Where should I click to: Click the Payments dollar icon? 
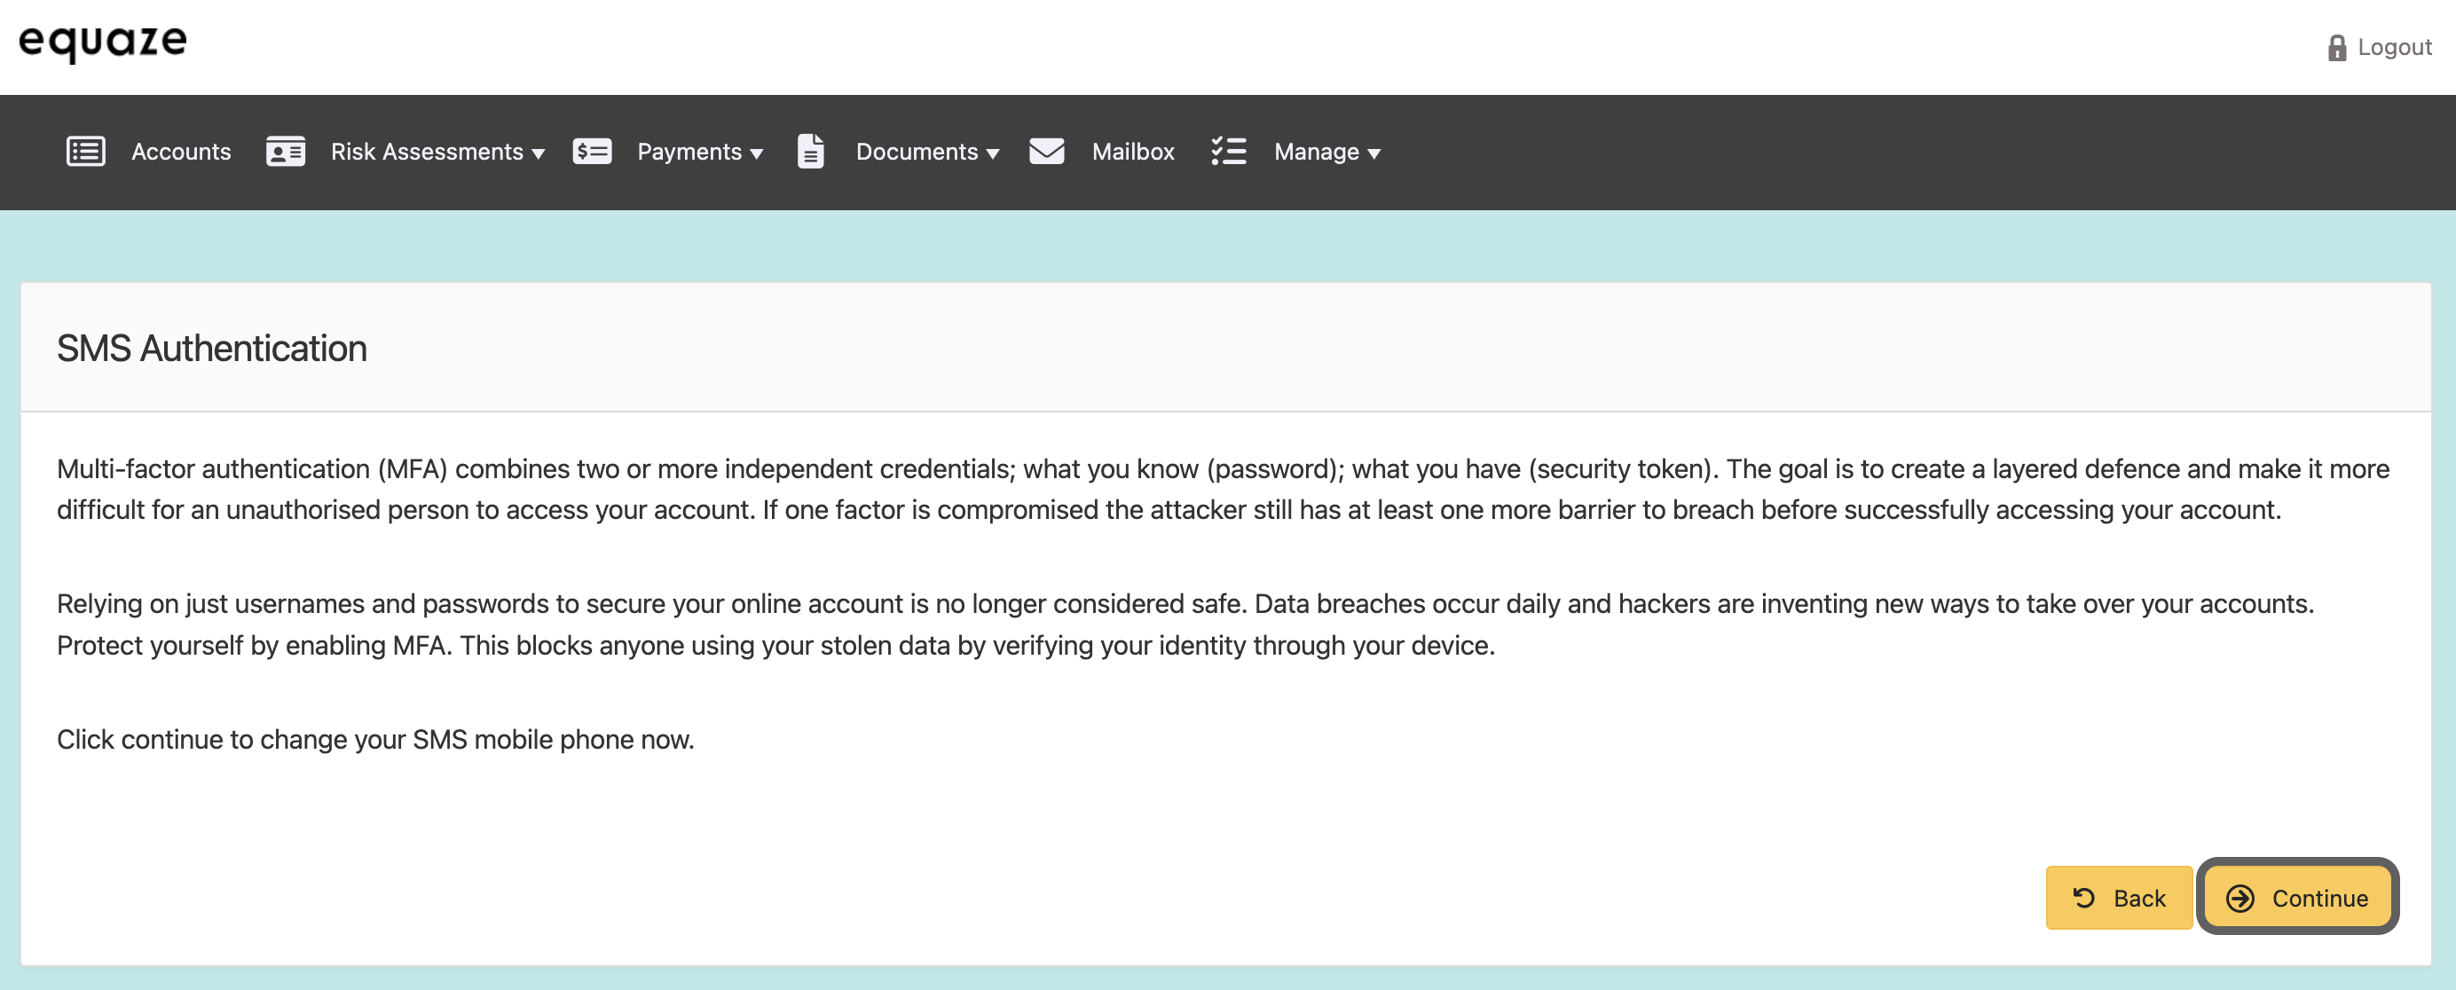pos(591,152)
